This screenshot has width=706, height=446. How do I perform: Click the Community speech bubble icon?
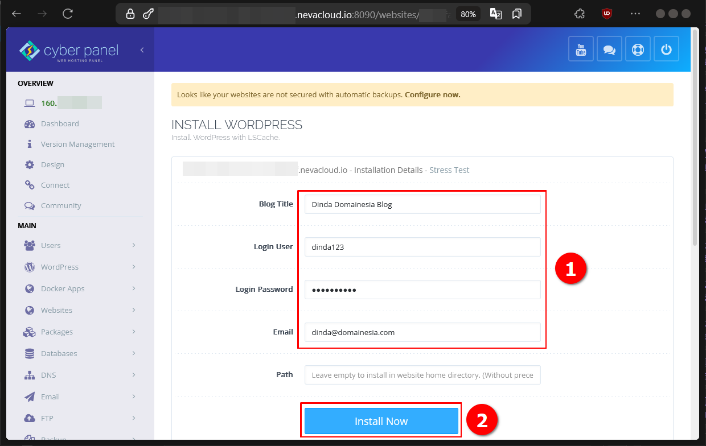click(30, 205)
